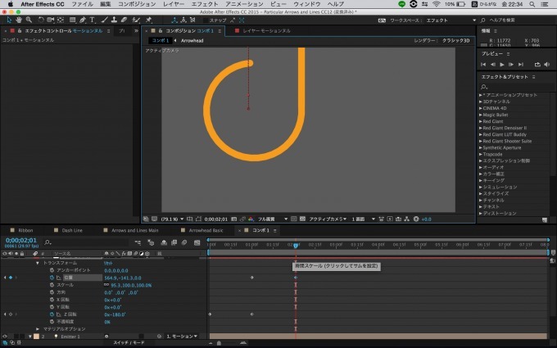Open the フル画質 resolution dropdown
This screenshot has height=348, width=557.
pyautogui.click(x=271, y=219)
